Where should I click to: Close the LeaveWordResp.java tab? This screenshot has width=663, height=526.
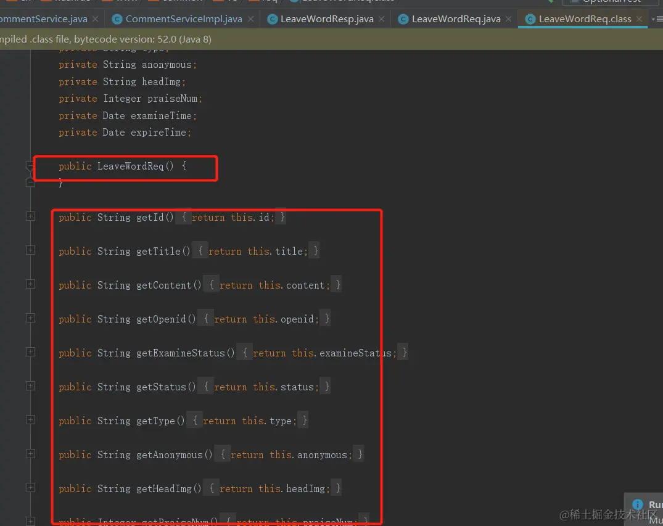click(382, 19)
